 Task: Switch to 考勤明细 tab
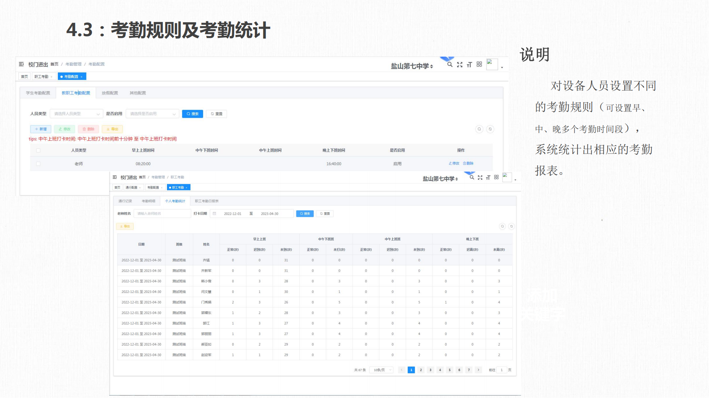(x=149, y=201)
